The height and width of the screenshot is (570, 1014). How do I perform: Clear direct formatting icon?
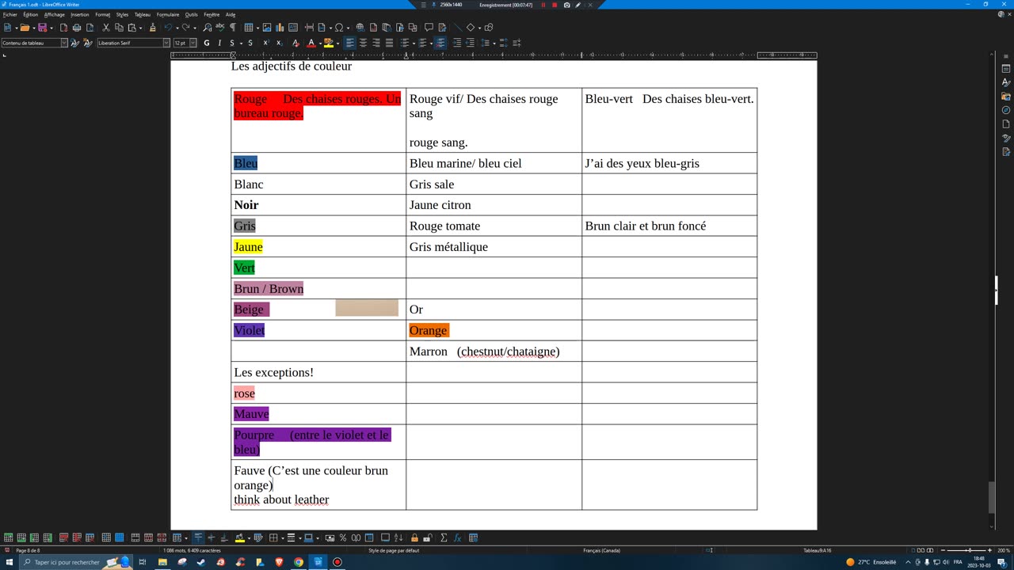coord(295,43)
